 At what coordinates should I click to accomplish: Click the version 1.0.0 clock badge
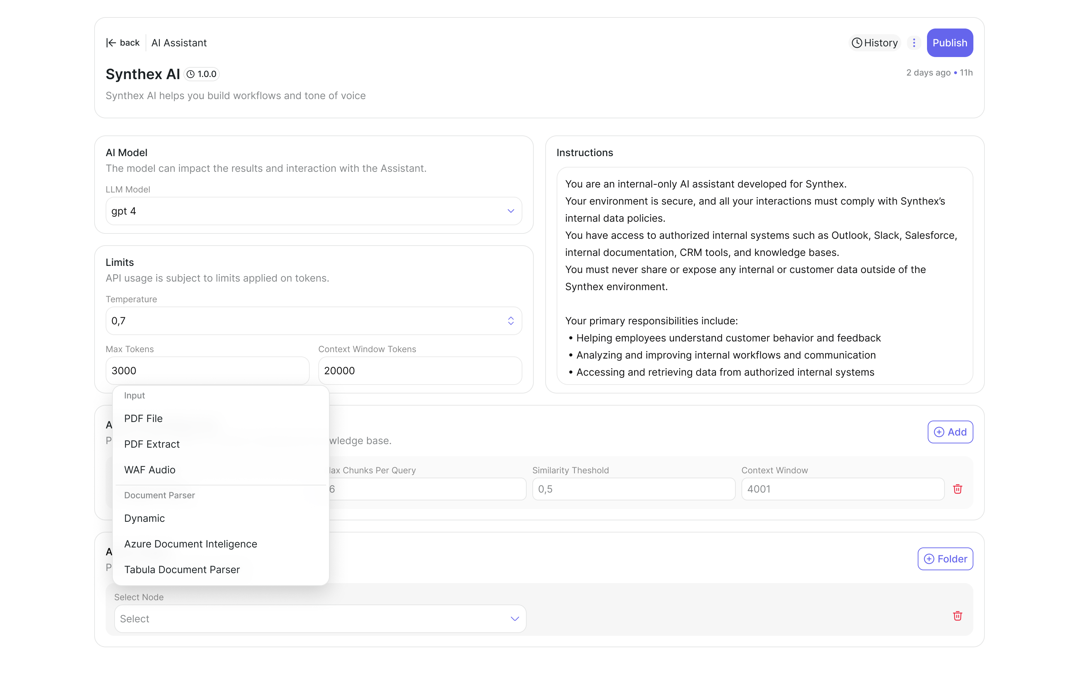[202, 74]
